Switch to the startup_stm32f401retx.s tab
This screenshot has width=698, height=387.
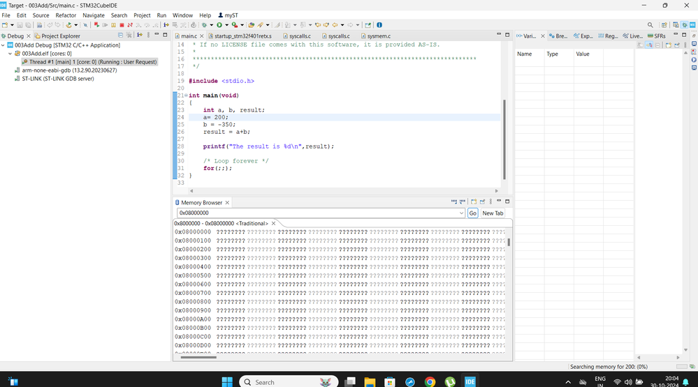[x=242, y=36]
